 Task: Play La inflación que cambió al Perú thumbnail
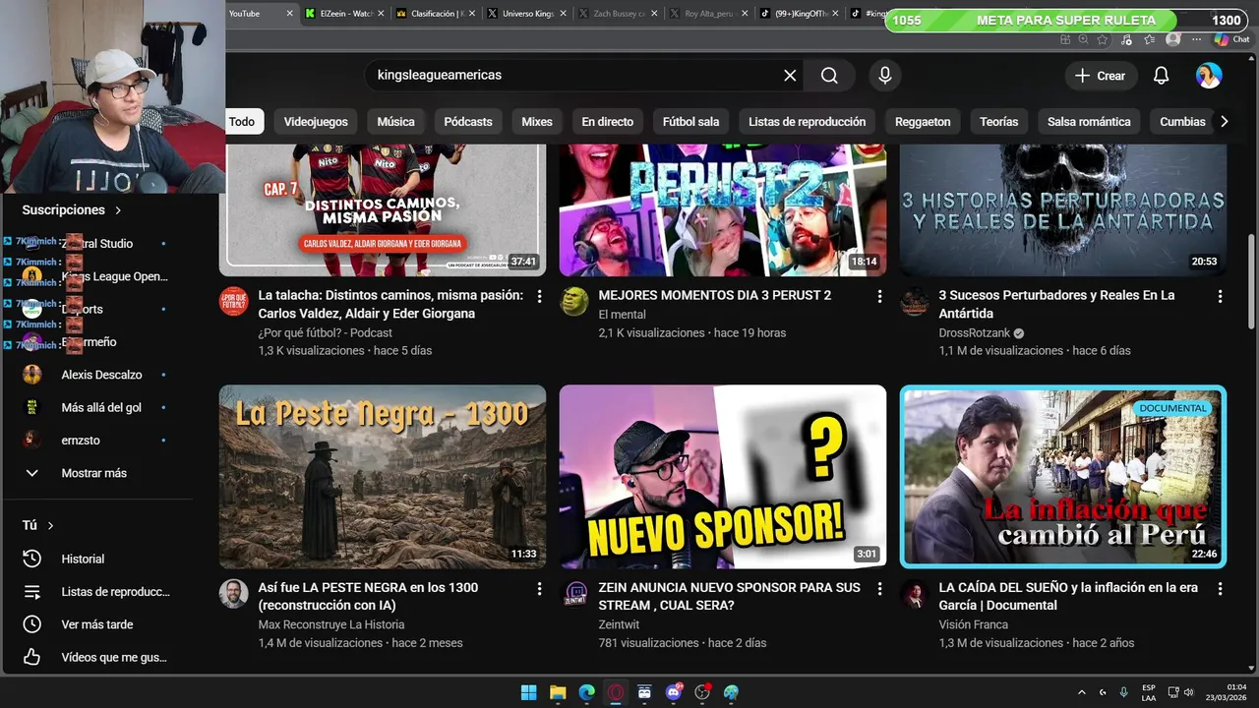tap(1063, 477)
